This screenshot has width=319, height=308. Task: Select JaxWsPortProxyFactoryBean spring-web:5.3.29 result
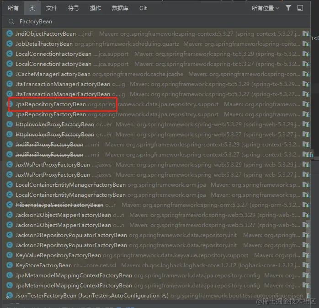click(156, 165)
